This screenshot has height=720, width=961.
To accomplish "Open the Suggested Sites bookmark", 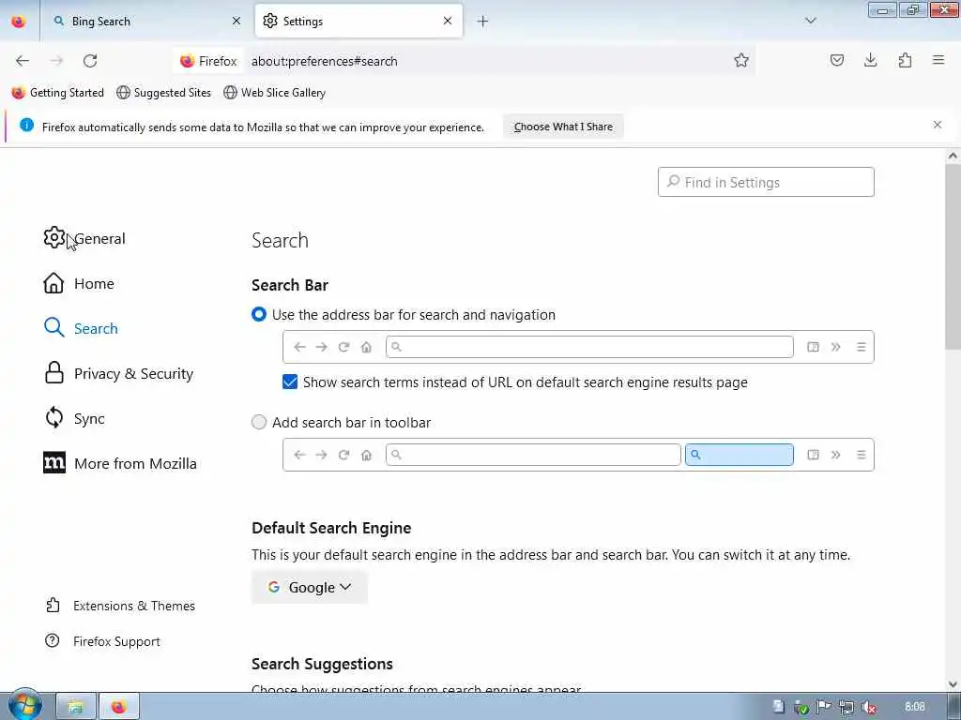I will (x=163, y=93).
